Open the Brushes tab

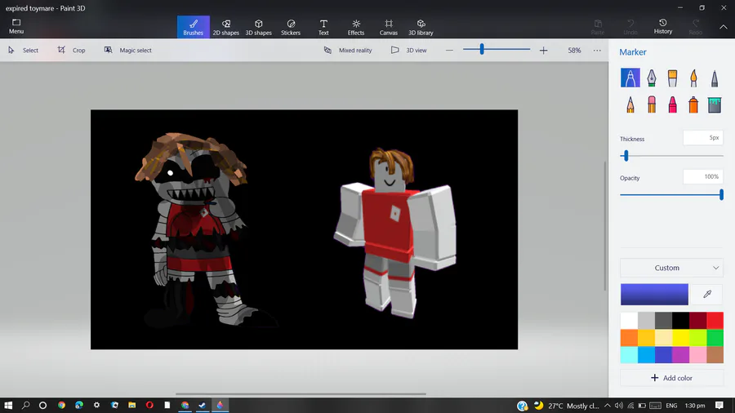click(x=193, y=27)
